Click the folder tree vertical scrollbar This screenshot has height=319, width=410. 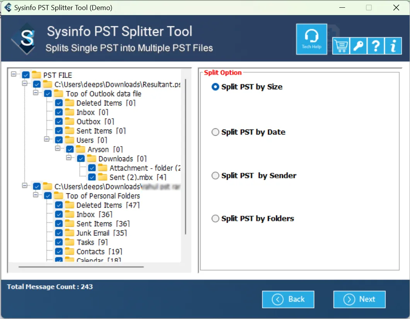coord(185,157)
